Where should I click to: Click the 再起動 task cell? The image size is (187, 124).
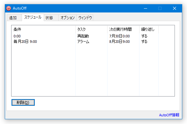[x=83, y=36]
